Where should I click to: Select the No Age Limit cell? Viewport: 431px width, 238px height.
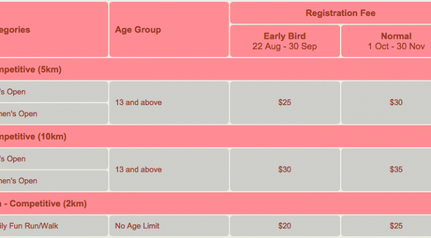pos(169,226)
